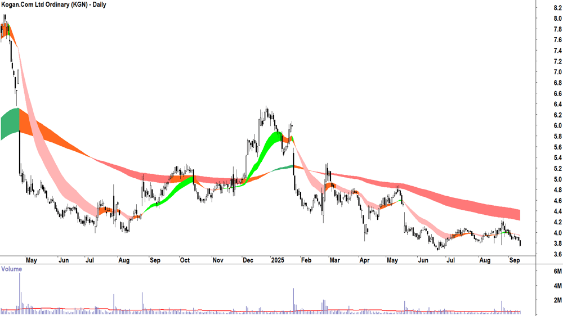Click the 2M volume axis label
This screenshot has width=563, height=316.
click(557, 300)
